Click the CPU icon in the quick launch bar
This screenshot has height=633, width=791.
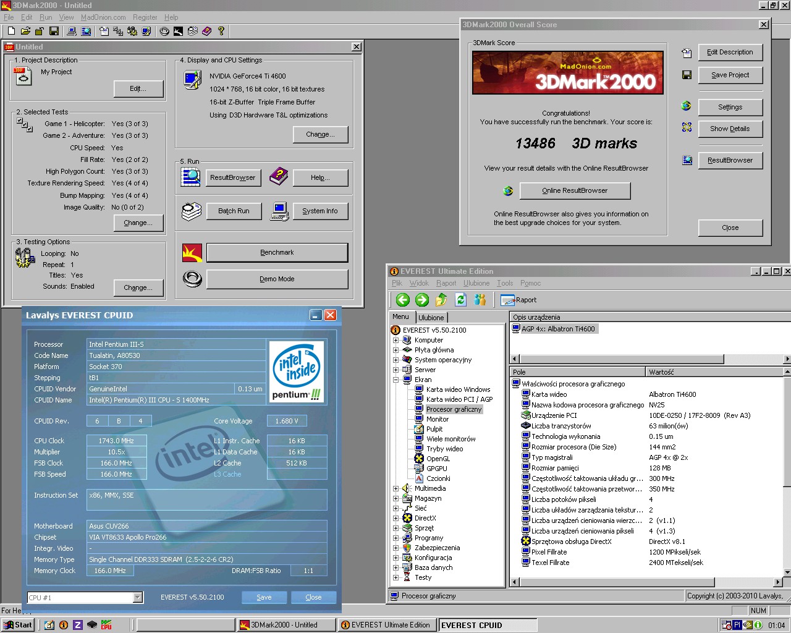[x=106, y=625]
